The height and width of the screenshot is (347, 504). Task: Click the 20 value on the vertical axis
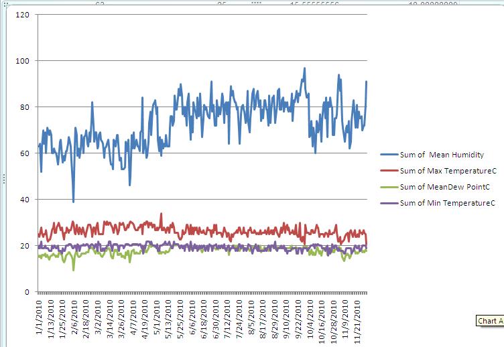click(24, 246)
